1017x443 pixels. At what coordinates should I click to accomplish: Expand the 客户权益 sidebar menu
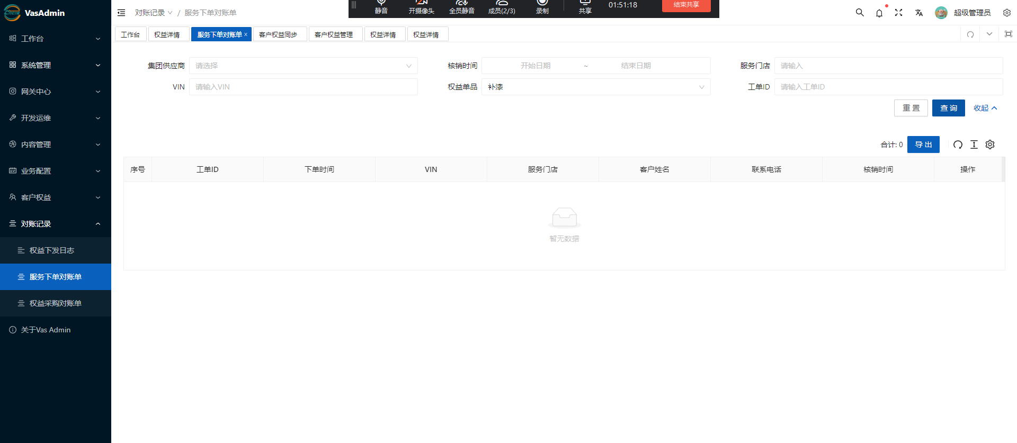click(x=56, y=197)
